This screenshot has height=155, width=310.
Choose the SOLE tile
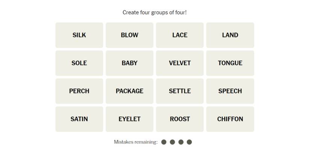point(79,63)
